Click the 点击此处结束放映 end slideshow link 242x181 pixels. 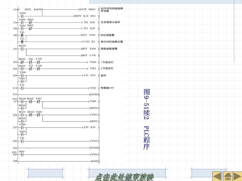tap(124, 177)
